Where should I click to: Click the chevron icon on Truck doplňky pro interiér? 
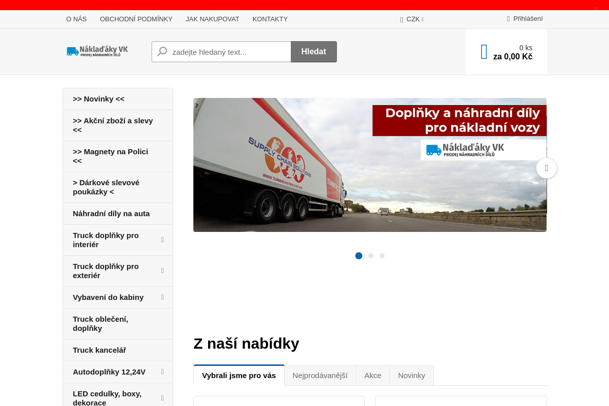click(162, 240)
